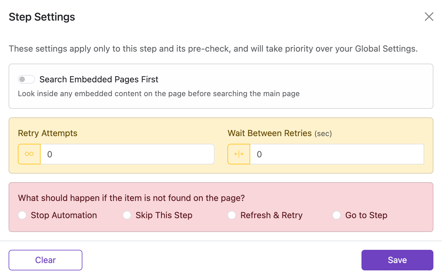Screen dimensions: 442x279
Task: Click the "item is not found" question heading
Action: (x=131, y=198)
